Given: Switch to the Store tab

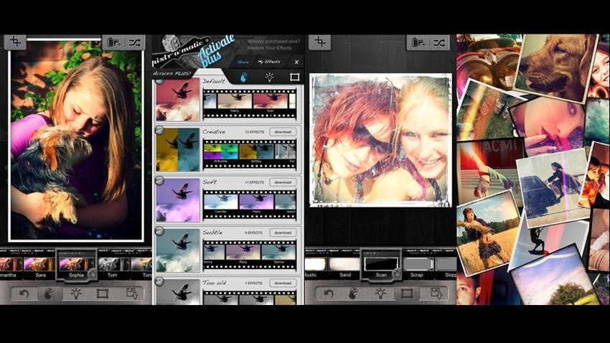Looking at the screenshot, I should [x=244, y=62].
